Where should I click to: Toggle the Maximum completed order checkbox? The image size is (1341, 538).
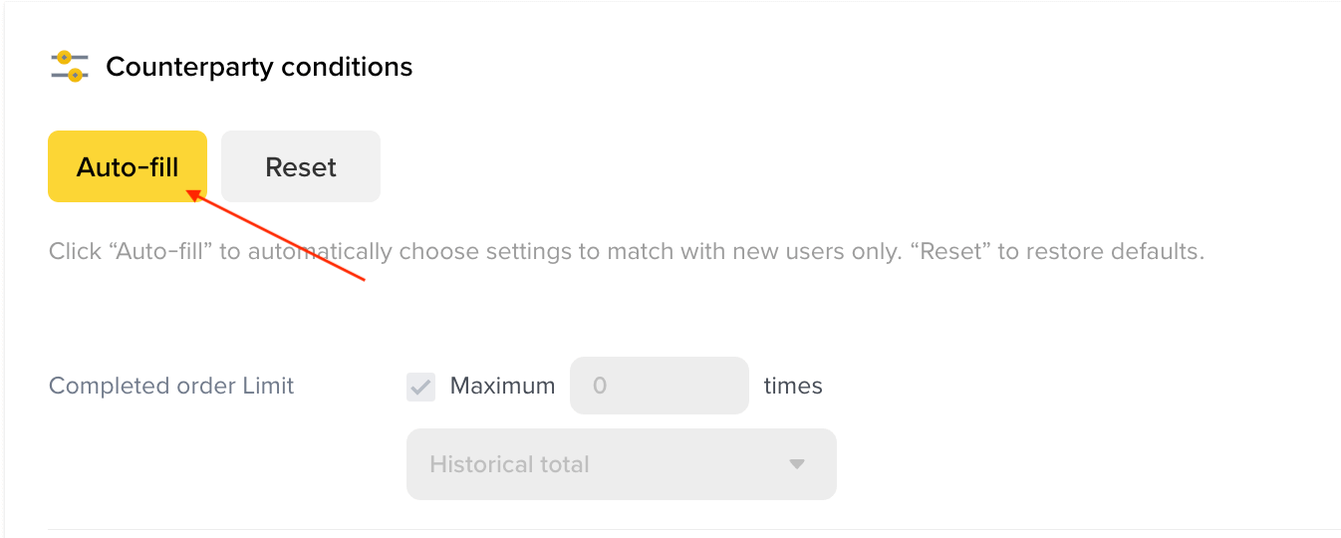tap(420, 387)
